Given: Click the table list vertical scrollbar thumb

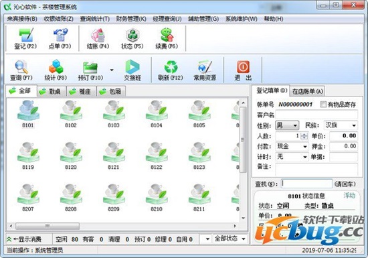Looking at the screenshot, I should click(243, 140).
